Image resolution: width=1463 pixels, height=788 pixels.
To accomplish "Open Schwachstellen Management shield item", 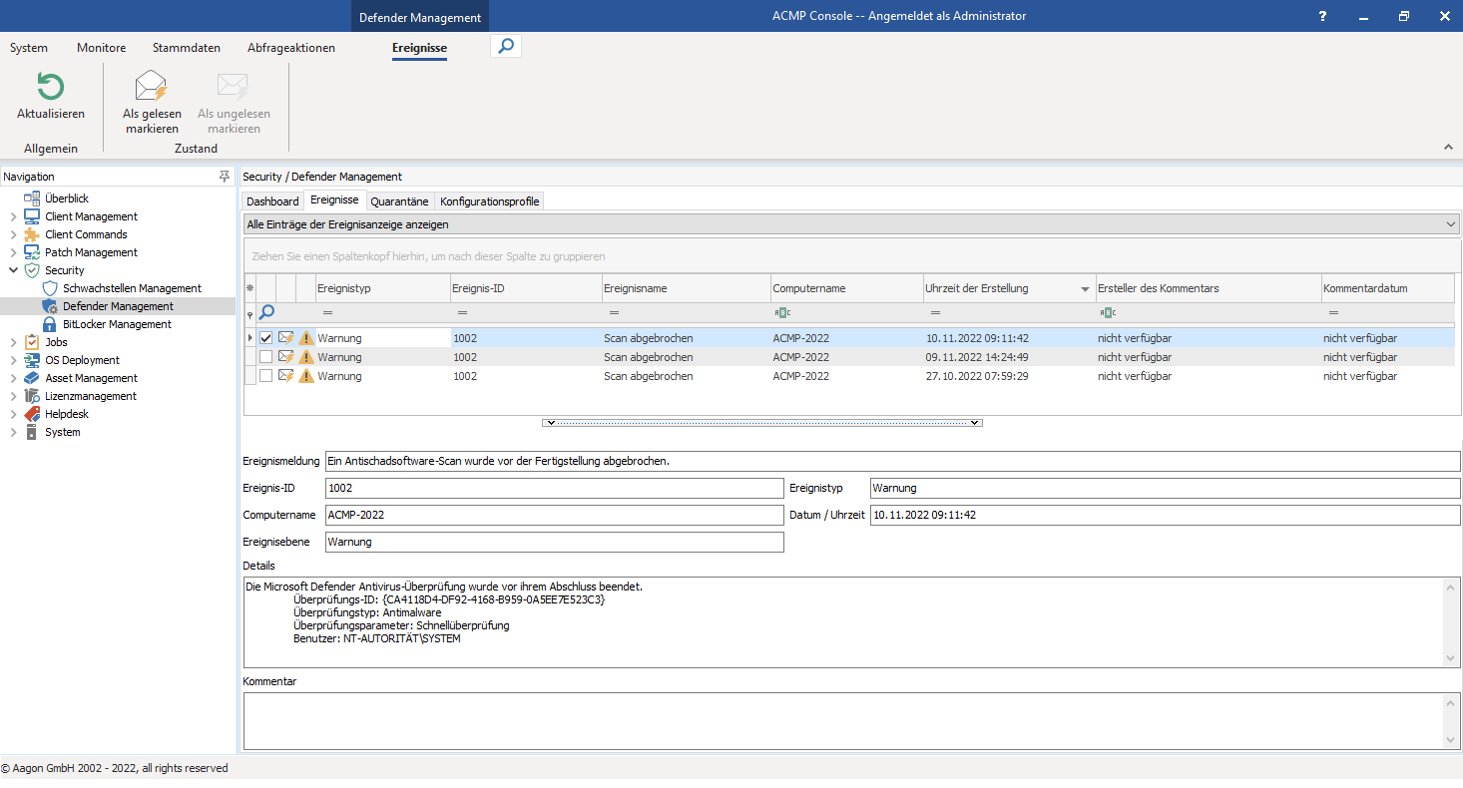I will (x=132, y=288).
